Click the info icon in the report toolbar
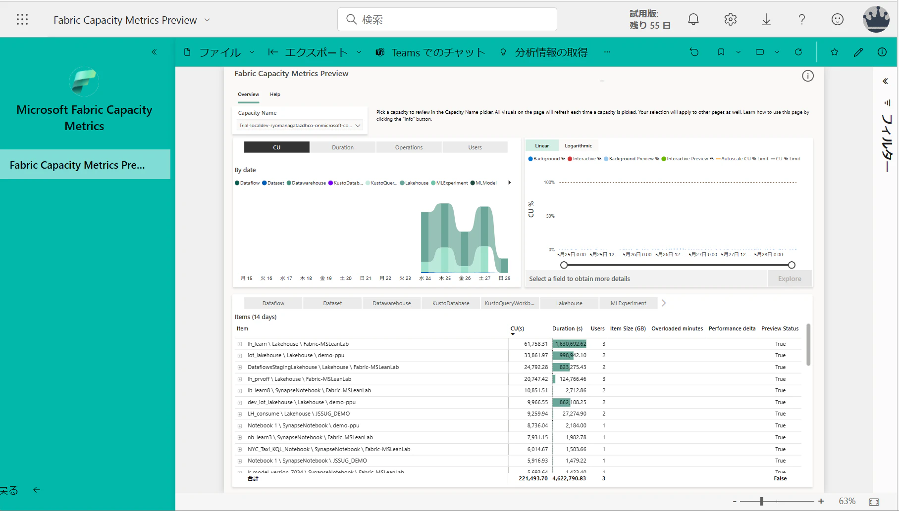The width and height of the screenshot is (899, 511). click(882, 52)
